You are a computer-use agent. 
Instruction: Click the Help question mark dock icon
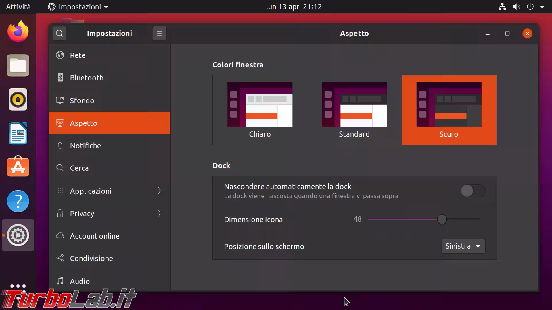pyautogui.click(x=18, y=201)
